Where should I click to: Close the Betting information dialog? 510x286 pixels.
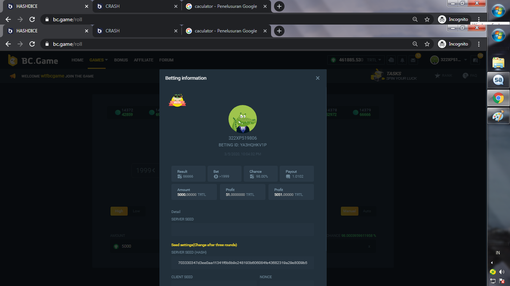(x=317, y=78)
